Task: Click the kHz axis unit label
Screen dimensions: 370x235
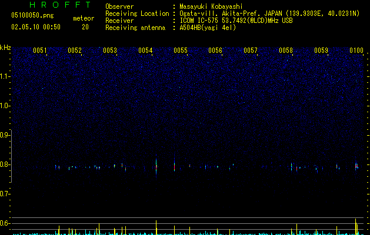Action: click(5, 48)
